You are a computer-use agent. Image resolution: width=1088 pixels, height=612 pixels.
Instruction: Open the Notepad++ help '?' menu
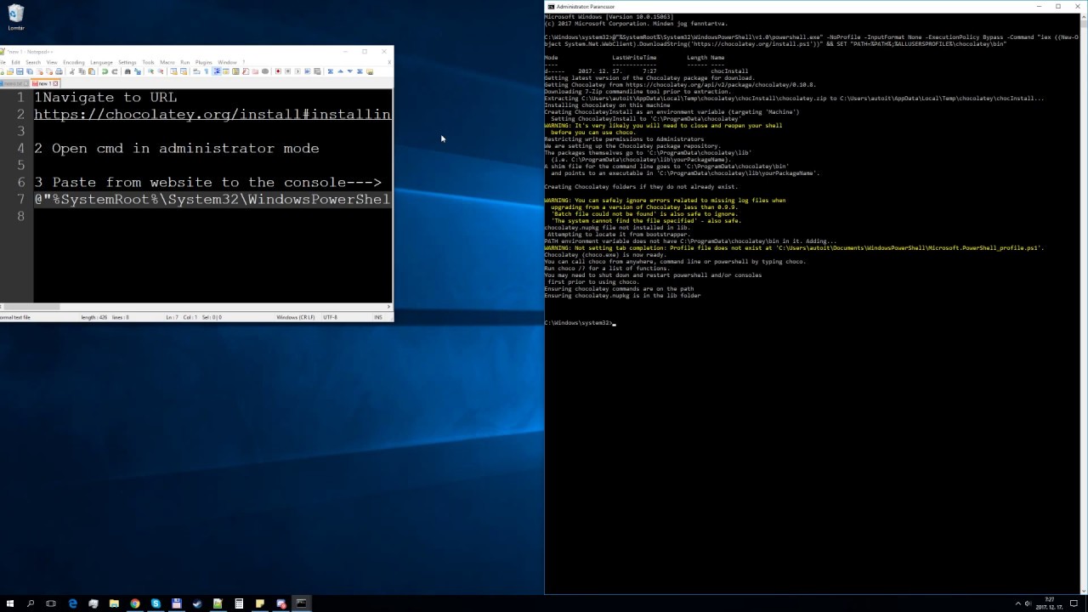click(x=243, y=62)
